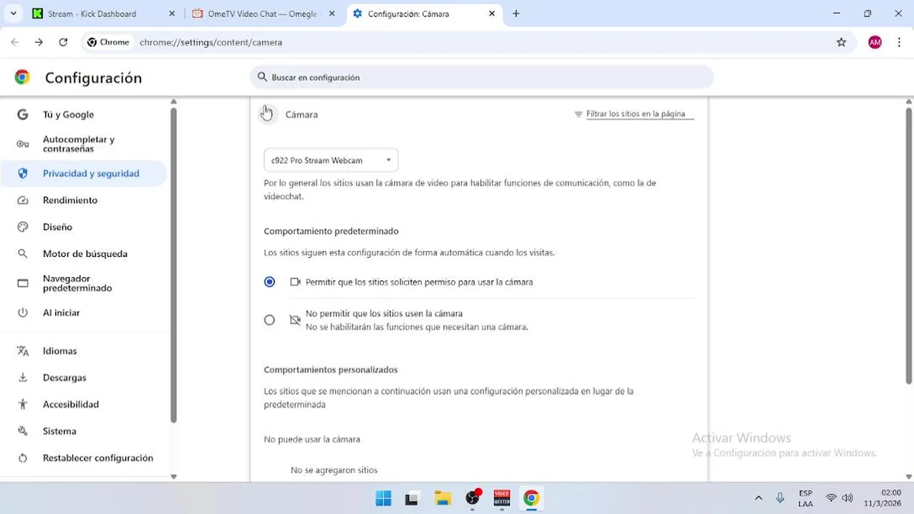Screen dimensions: 914x514
Task: Select allow sites to request camera permission
Action: pos(269,282)
